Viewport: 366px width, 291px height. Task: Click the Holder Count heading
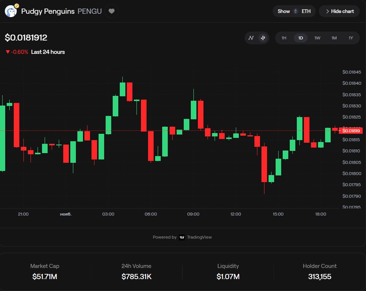tap(320, 266)
